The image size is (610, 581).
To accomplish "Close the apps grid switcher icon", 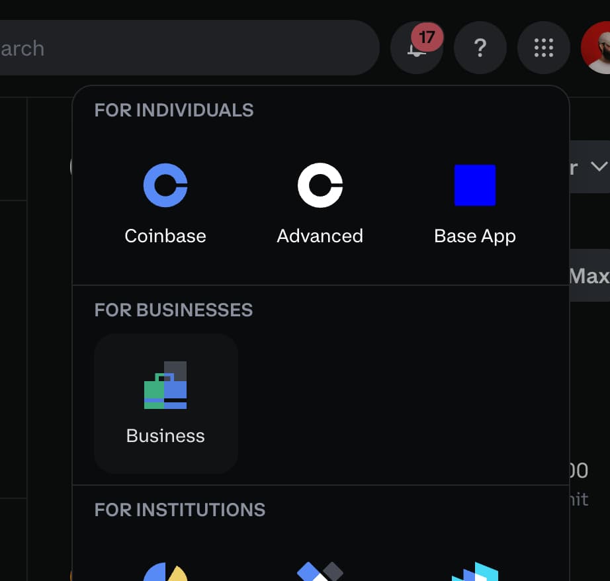I will 543,48.
